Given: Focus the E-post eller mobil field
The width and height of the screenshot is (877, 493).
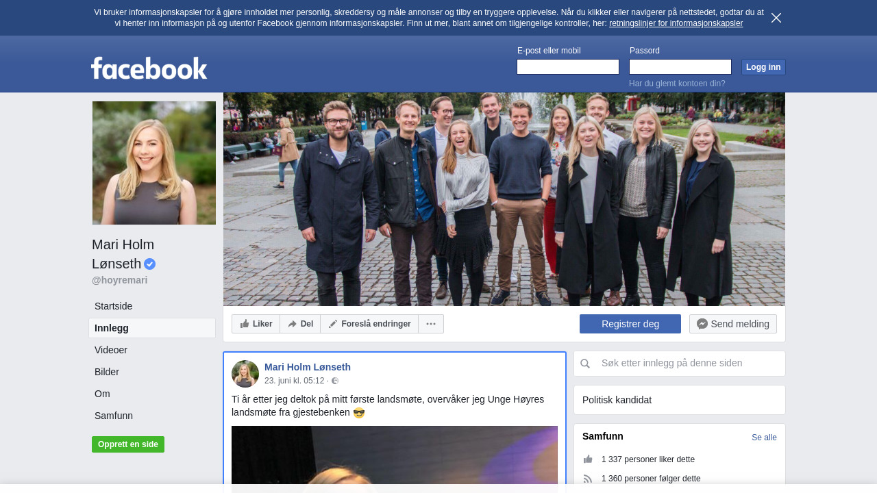Looking at the screenshot, I should coord(568,66).
